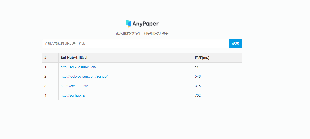Click row number 1 cell

[50, 67]
